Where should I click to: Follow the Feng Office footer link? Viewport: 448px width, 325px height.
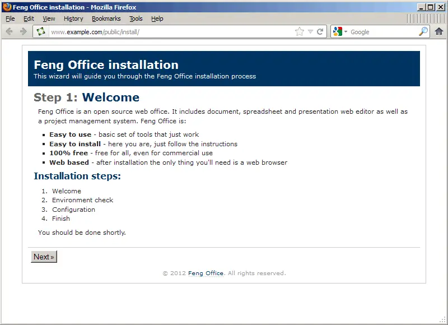click(x=206, y=273)
